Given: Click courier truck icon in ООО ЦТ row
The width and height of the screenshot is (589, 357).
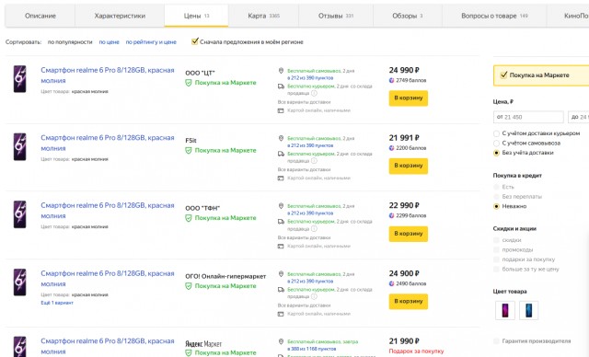Looking at the screenshot, I should click(x=281, y=86).
